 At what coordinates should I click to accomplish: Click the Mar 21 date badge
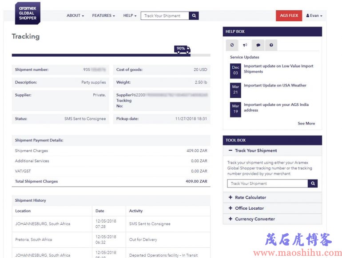235,90
